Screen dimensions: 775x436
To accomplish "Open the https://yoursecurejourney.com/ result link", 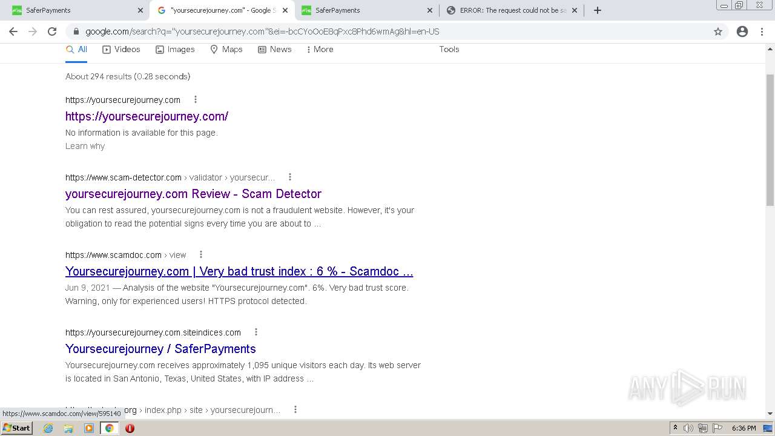I will point(147,116).
